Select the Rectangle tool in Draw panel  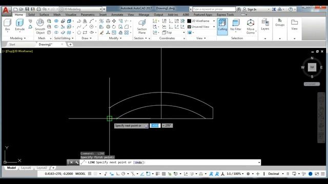[85, 33]
